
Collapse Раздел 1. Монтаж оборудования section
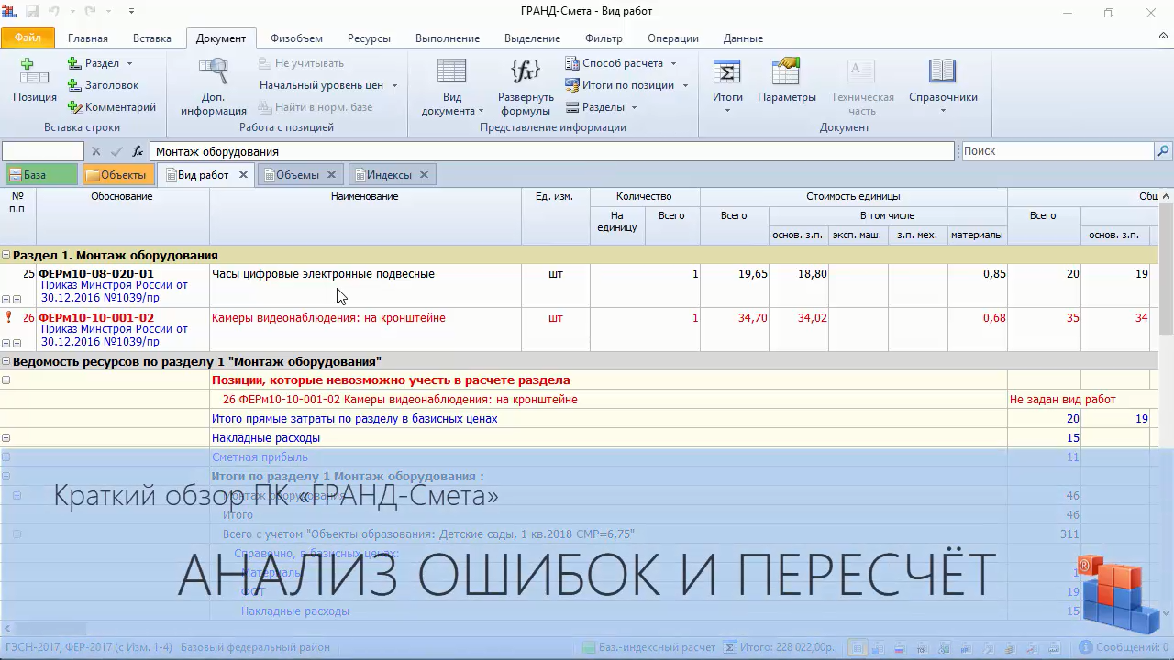click(6, 255)
